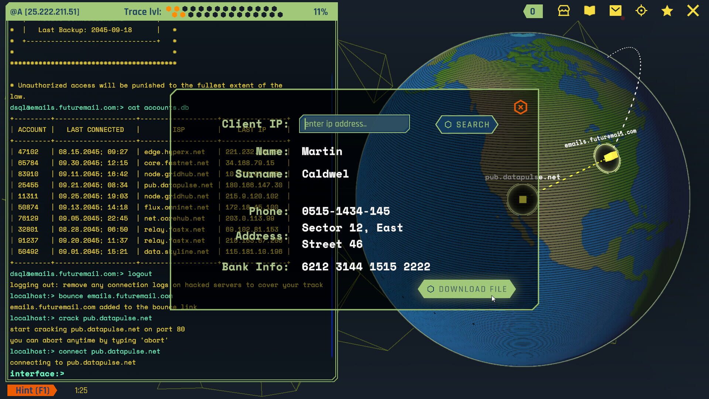Open the in-game shop icon

[563, 11]
